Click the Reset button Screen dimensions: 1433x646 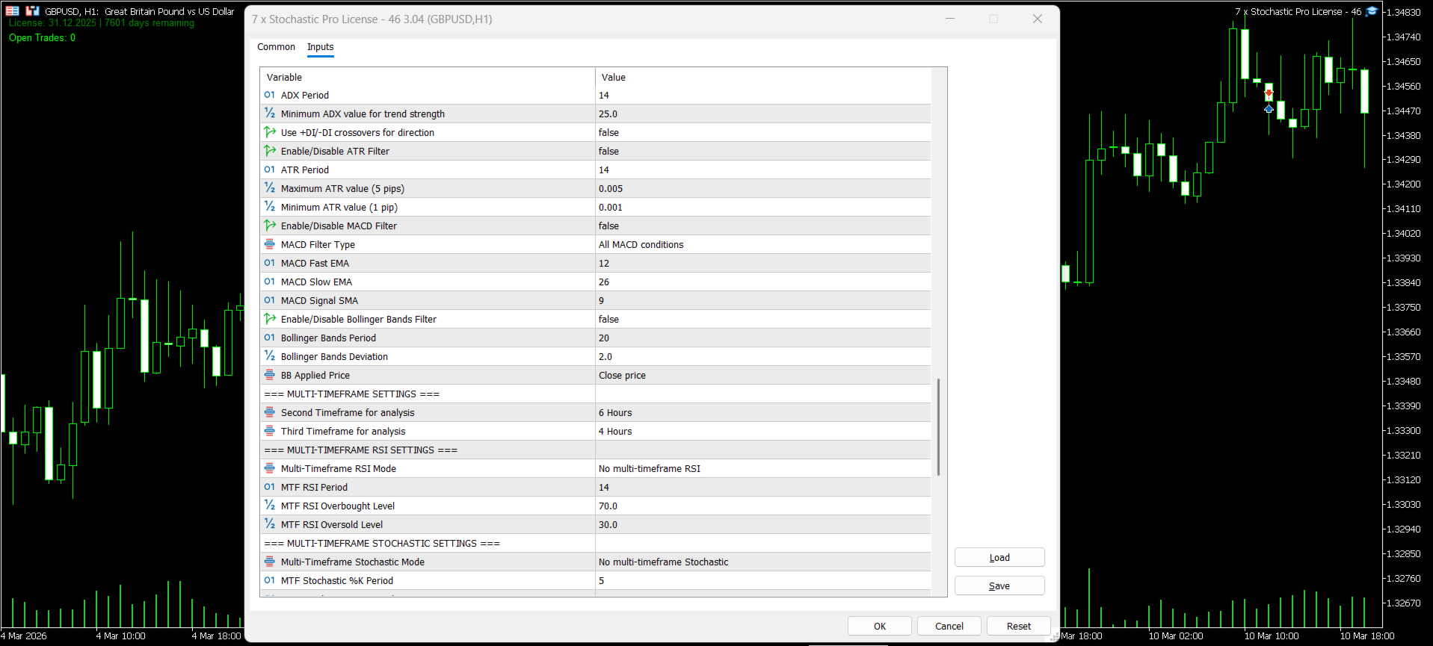coord(1019,626)
